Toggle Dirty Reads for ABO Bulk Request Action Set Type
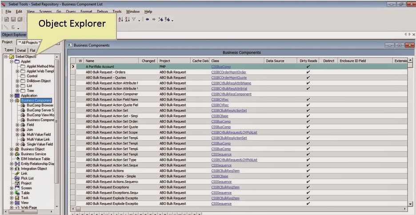 tap(308, 160)
